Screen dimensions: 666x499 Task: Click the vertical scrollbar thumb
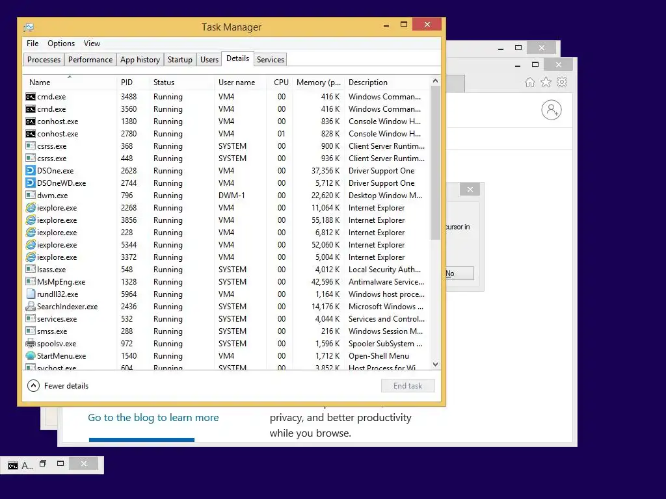[x=435, y=163]
